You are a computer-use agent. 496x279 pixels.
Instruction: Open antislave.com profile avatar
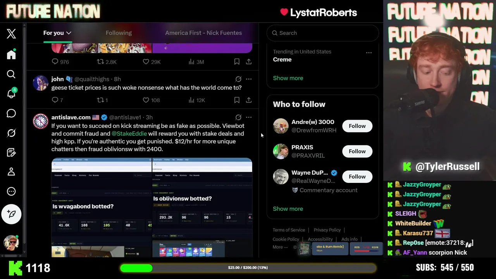click(x=40, y=121)
